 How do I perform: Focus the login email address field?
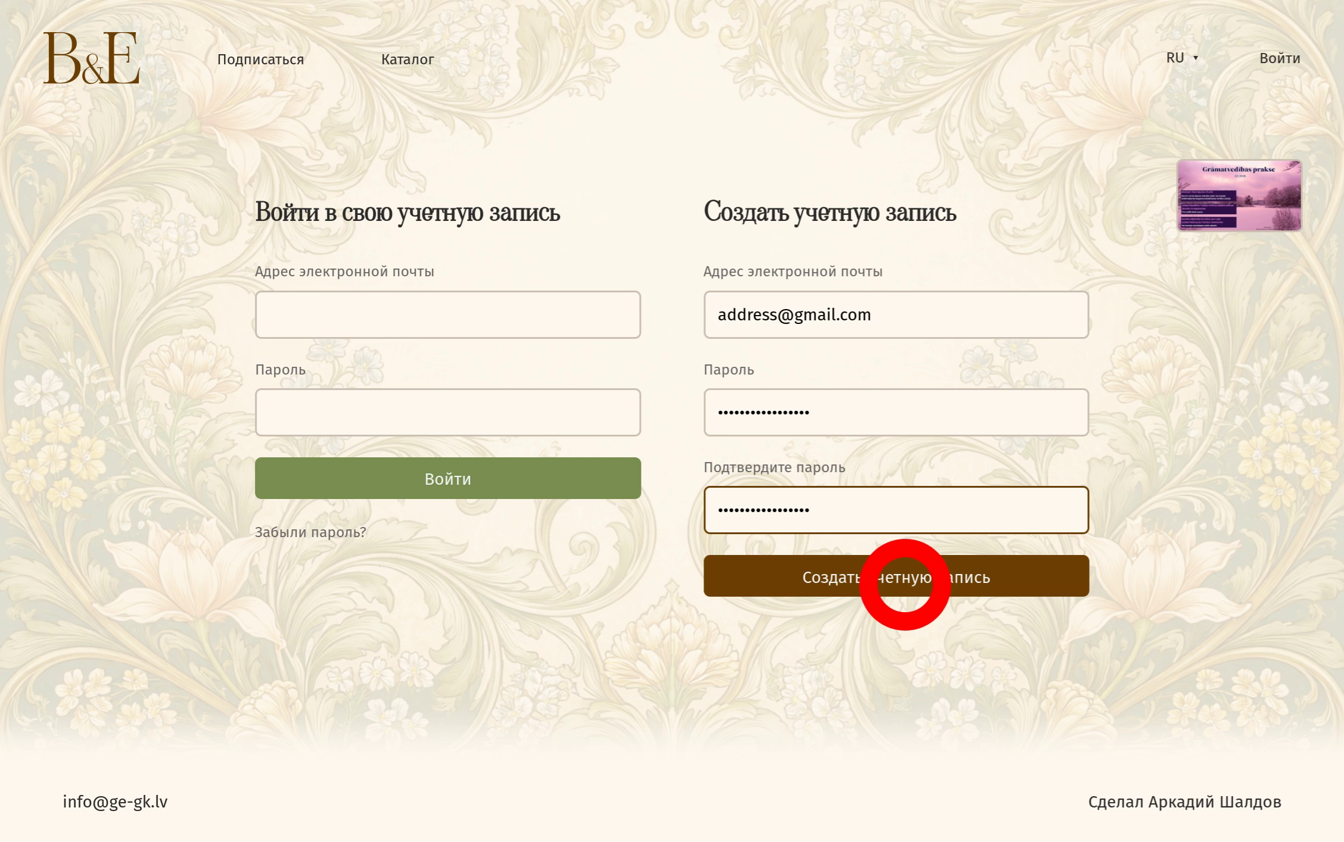pyautogui.click(x=447, y=314)
